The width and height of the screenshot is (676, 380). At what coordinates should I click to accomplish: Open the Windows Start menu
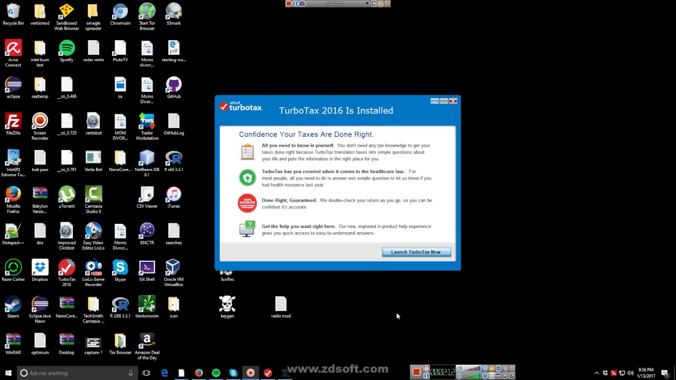(8, 373)
